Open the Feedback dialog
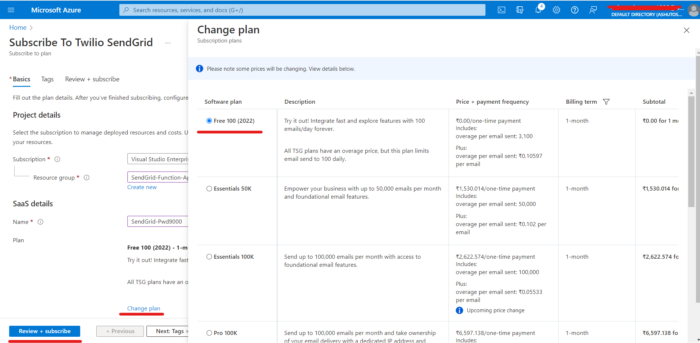Viewport: 700px width, 343px height. pos(593,10)
